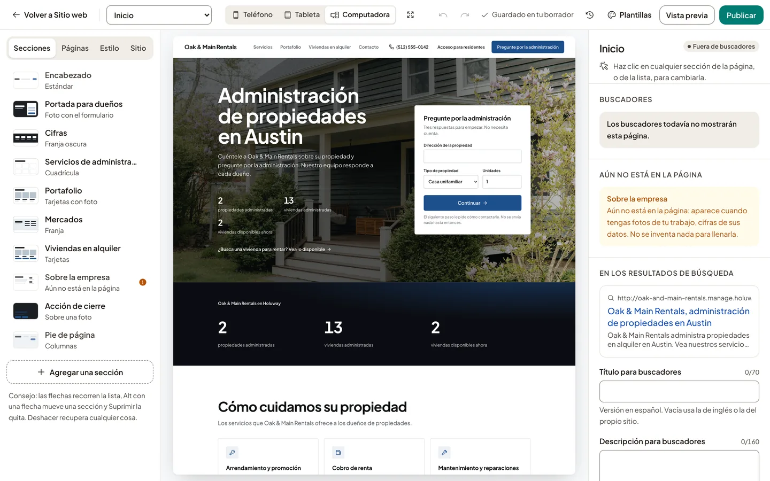This screenshot has height=481, width=770.
Task: Redo the last change
Action: point(465,15)
